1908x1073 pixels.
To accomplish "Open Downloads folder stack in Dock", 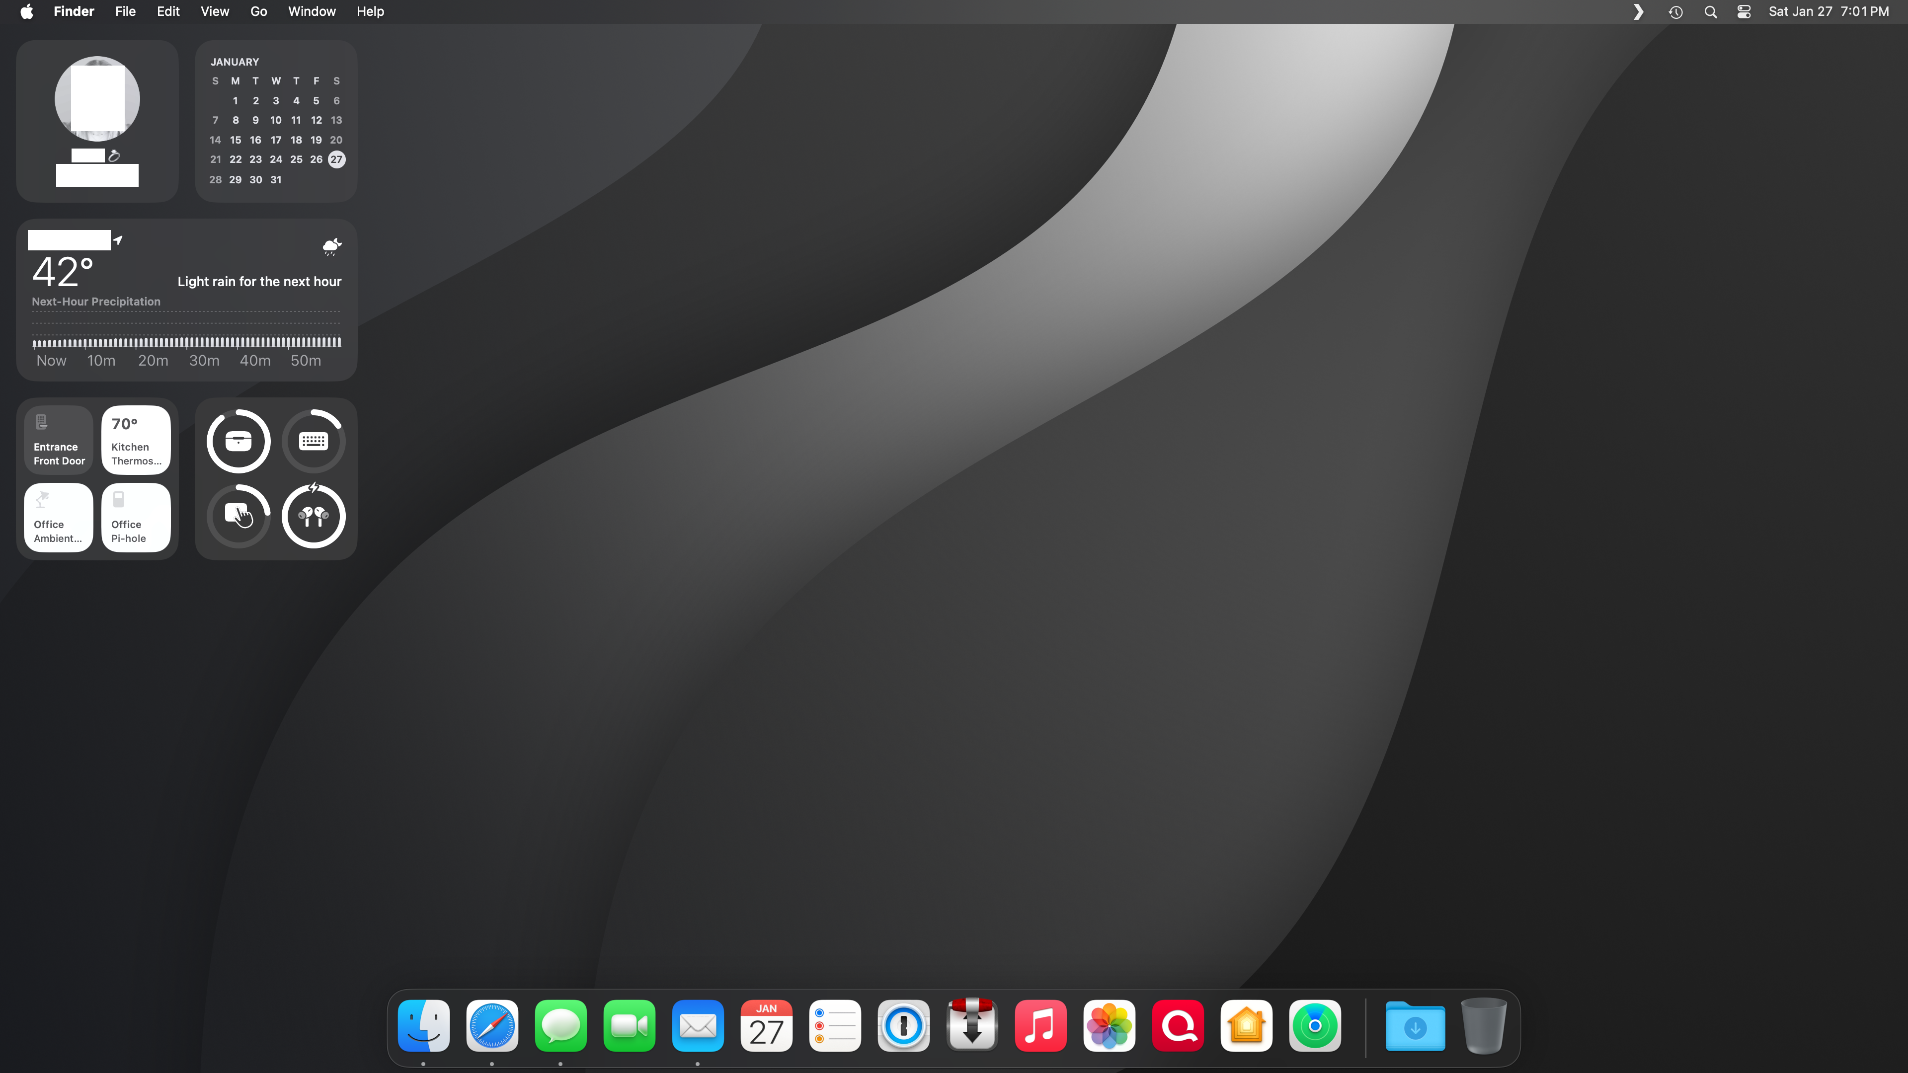I will coord(1415,1026).
